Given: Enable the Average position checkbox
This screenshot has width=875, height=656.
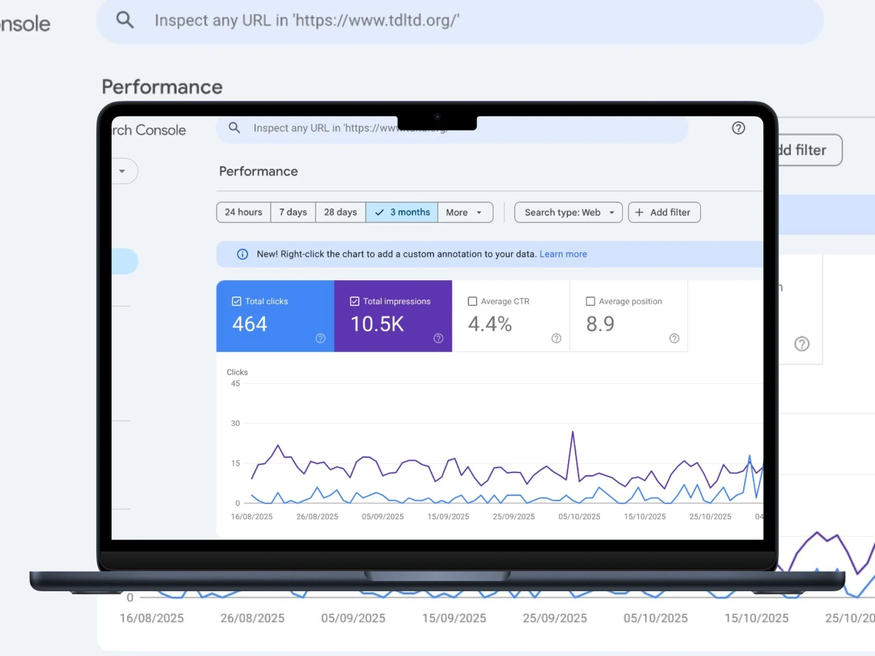Looking at the screenshot, I should tap(591, 301).
